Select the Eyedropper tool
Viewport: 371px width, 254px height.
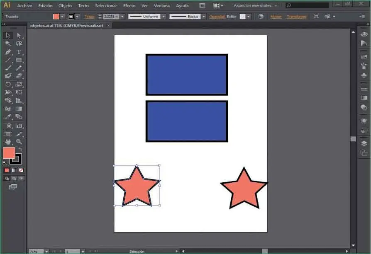8,117
